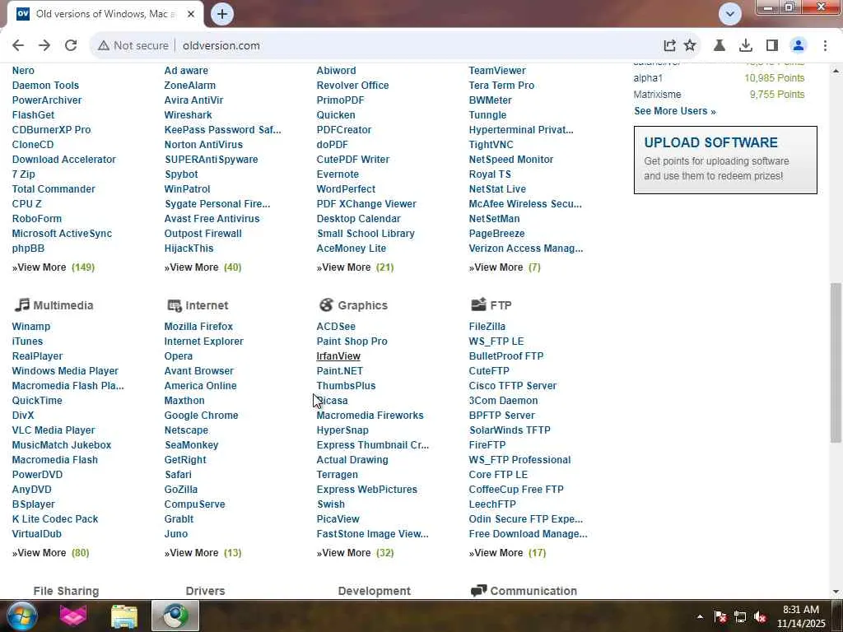
Task: Open Wireshark link
Action: [189, 115]
